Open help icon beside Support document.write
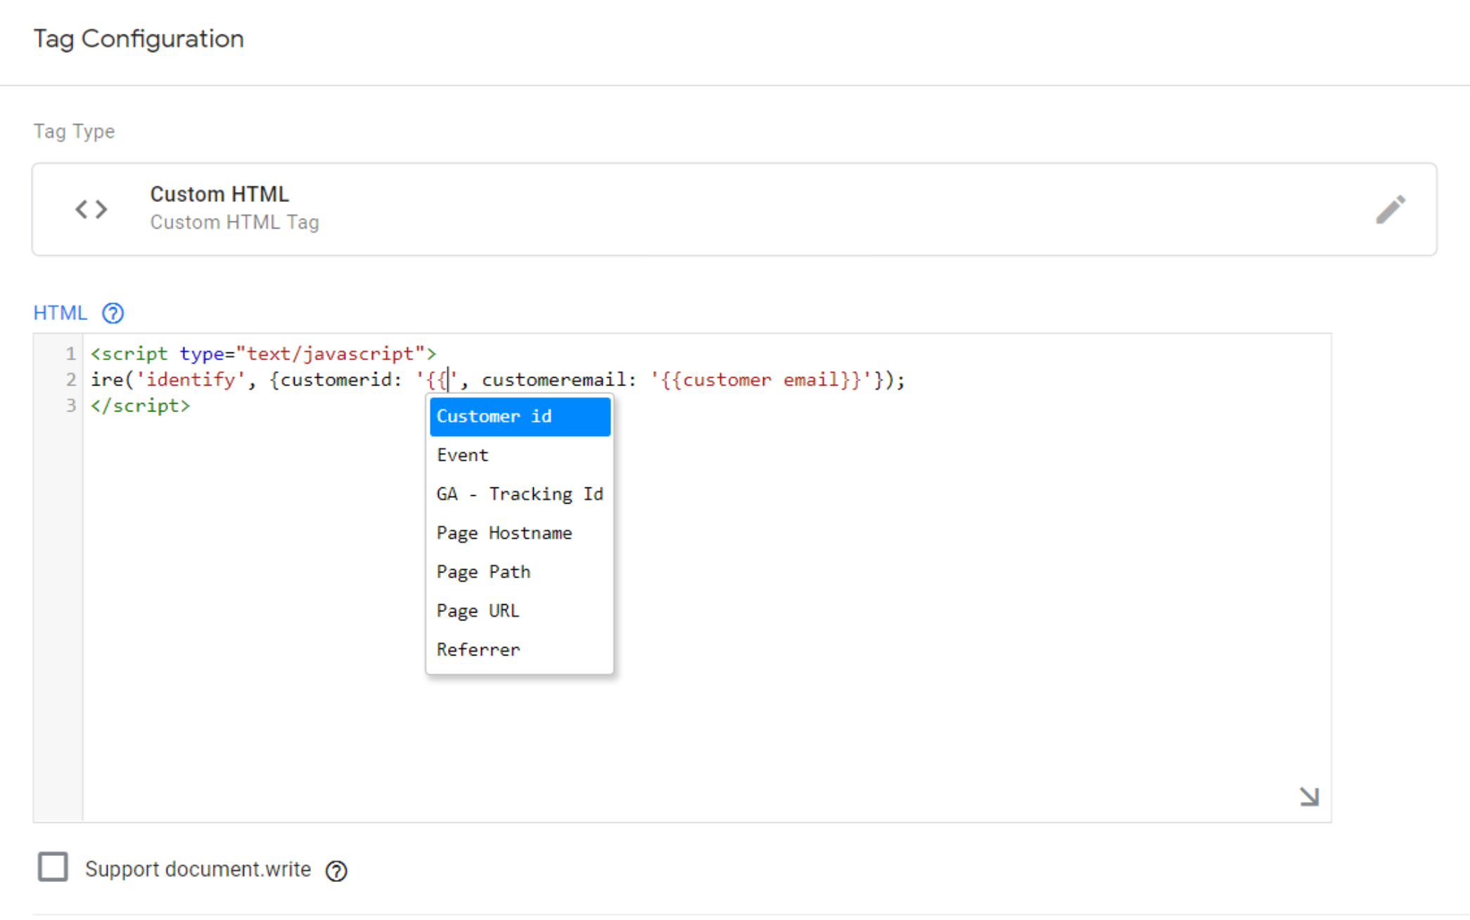The image size is (1470, 920). [336, 871]
